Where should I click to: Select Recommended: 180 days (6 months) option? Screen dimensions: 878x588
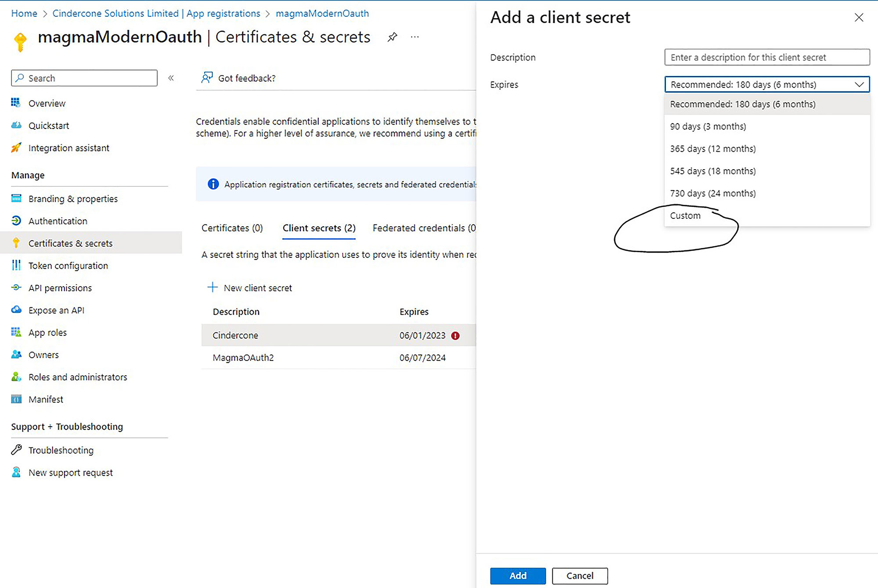tap(767, 104)
